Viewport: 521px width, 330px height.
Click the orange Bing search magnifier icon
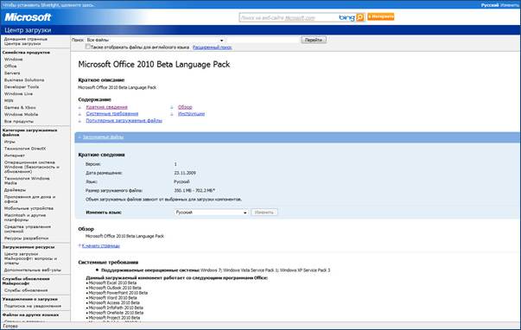tap(359, 17)
